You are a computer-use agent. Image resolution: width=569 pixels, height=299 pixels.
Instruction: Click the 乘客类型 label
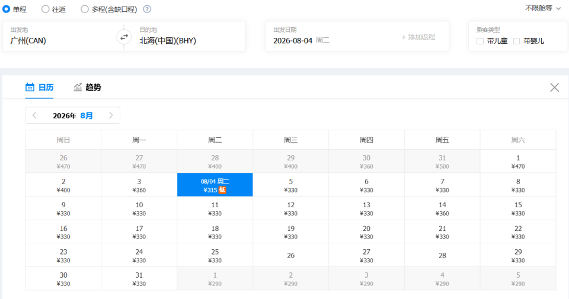(488, 30)
